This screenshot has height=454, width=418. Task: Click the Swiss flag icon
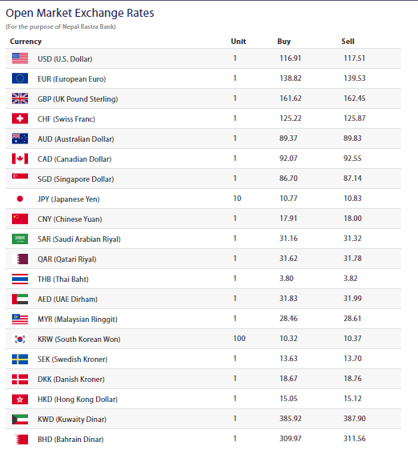pos(20,119)
